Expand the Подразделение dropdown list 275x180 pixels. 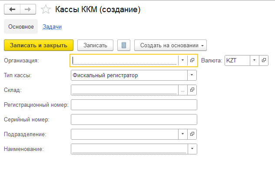click(183, 134)
